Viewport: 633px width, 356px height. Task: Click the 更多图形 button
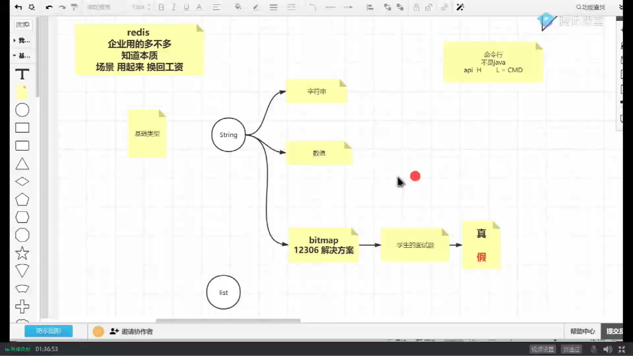(x=49, y=331)
